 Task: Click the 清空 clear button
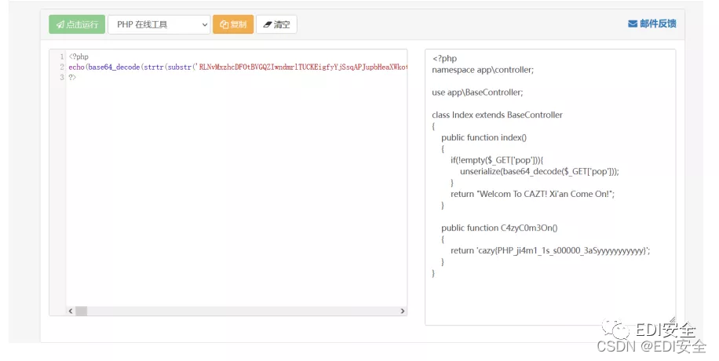tap(276, 24)
